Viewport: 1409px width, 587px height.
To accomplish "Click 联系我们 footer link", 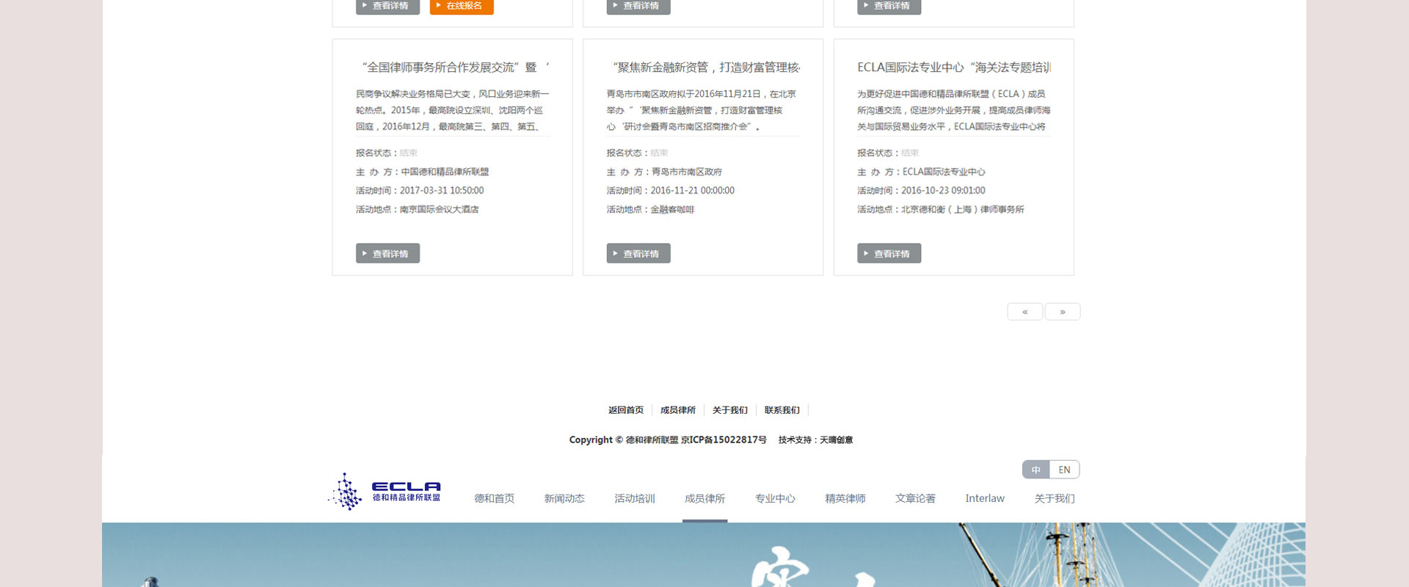I will click(x=782, y=410).
